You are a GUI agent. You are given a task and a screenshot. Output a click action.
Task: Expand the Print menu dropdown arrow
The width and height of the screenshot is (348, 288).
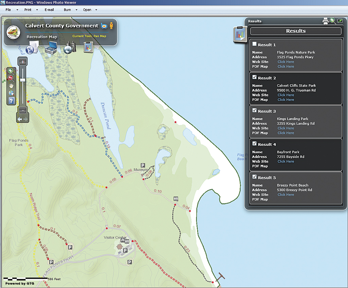click(x=37, y=10)
